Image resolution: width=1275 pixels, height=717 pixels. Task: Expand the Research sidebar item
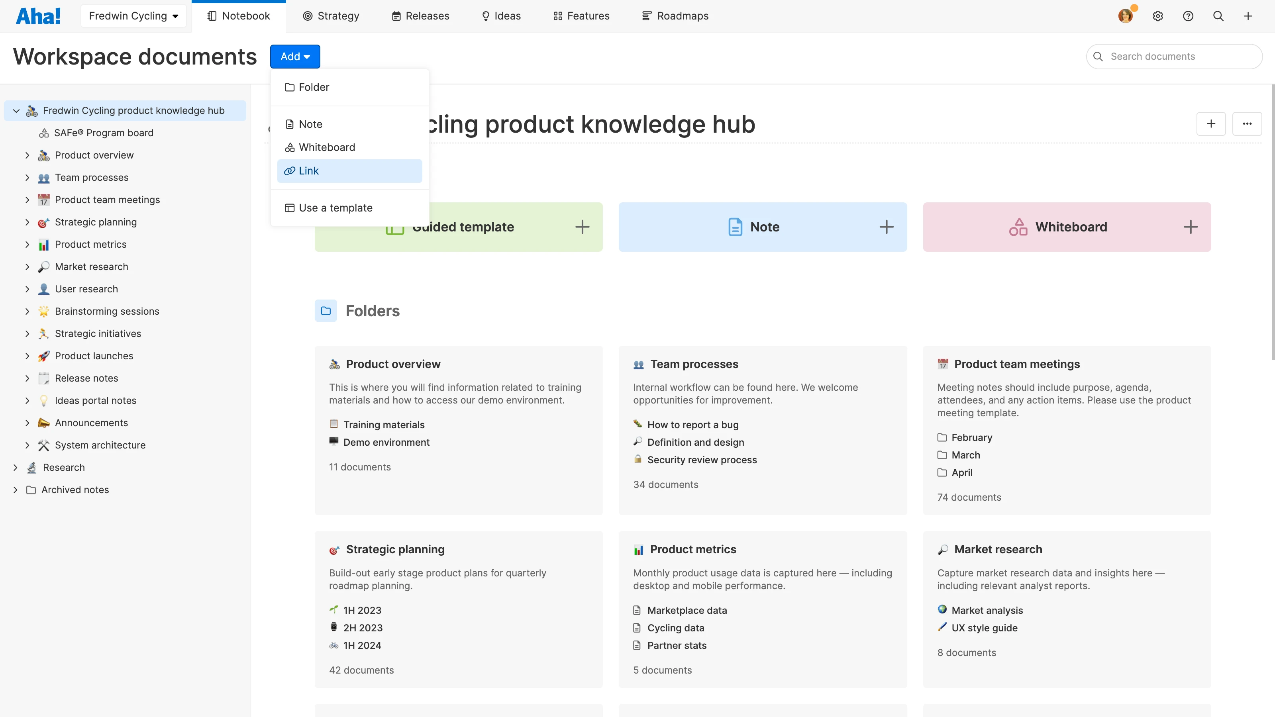pos(16,467)
